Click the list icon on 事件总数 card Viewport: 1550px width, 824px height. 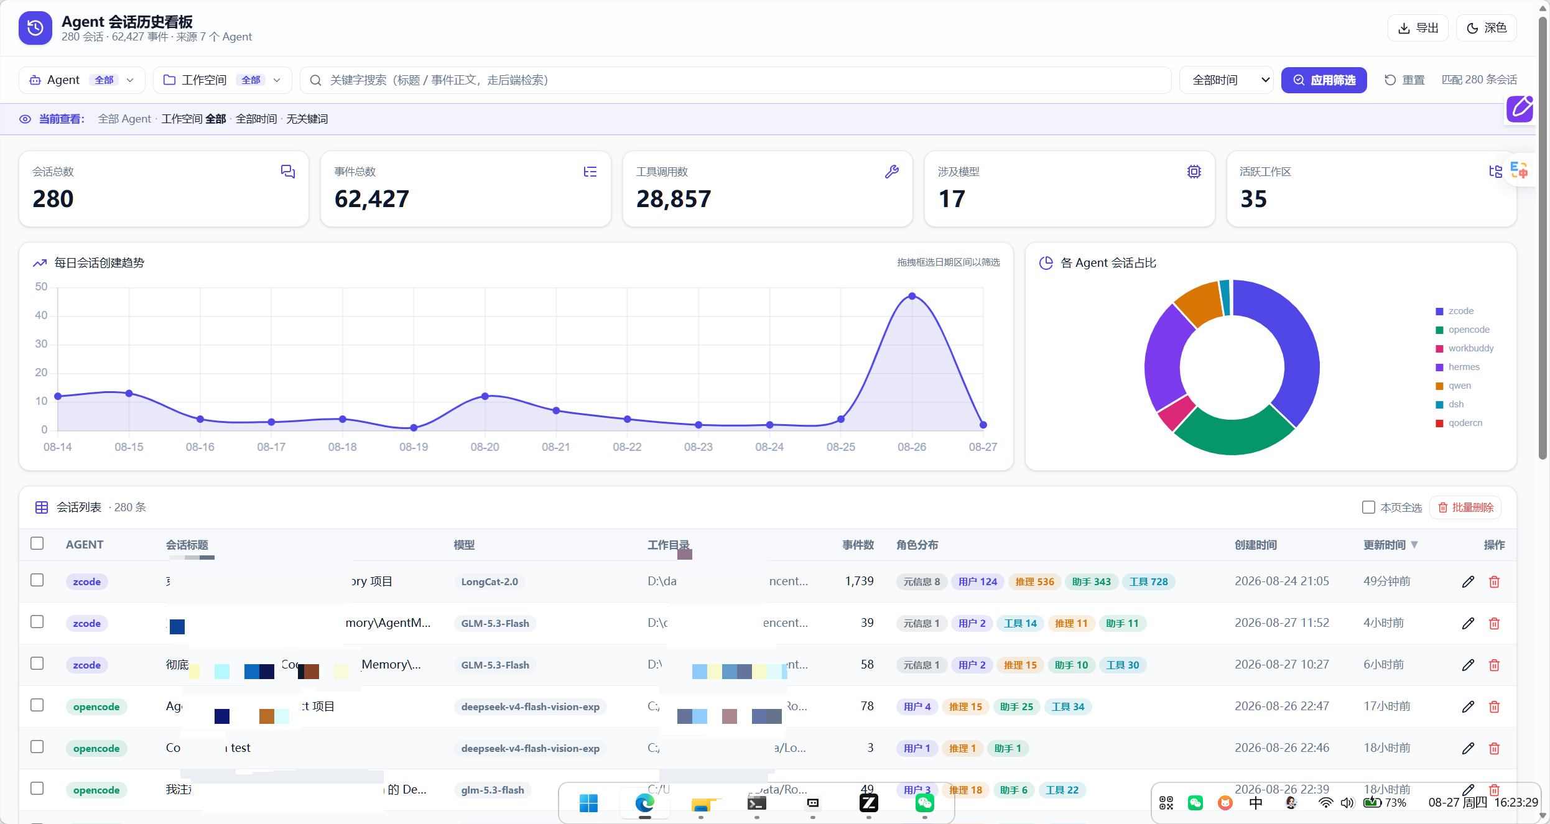point(590,172)
